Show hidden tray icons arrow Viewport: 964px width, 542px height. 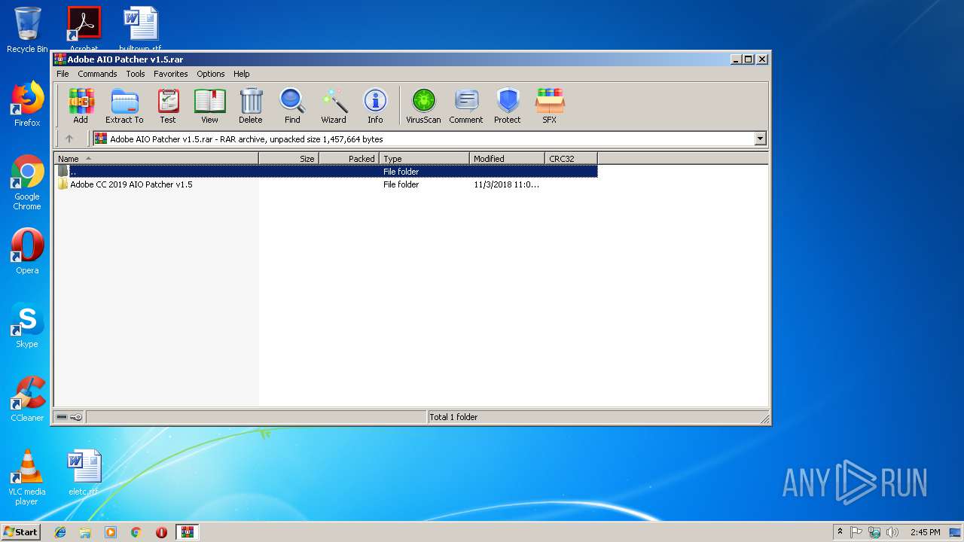pos(840,531)
